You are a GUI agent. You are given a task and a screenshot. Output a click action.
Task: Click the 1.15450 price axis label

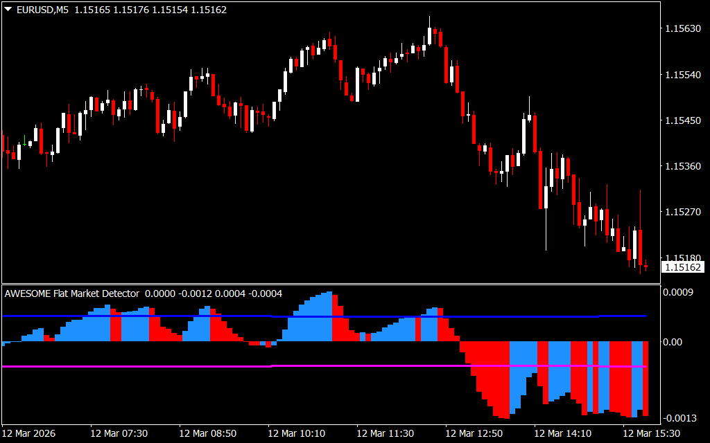click(682, 120)
